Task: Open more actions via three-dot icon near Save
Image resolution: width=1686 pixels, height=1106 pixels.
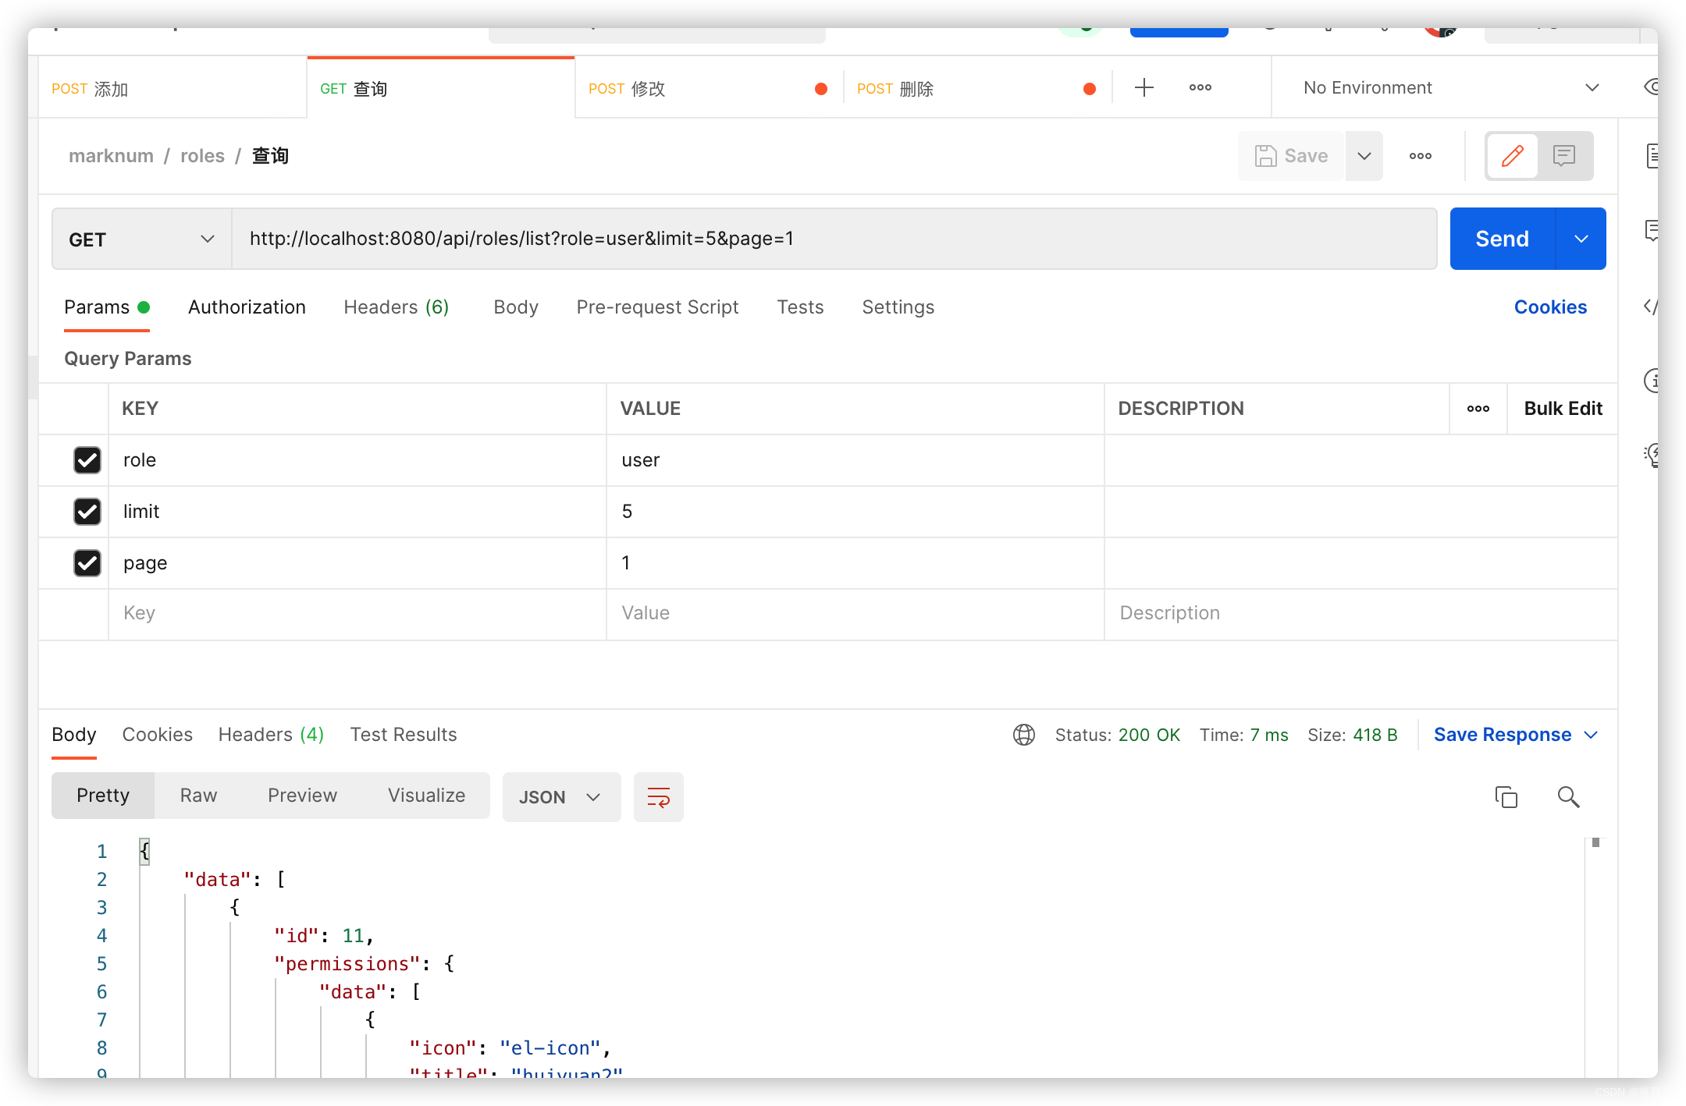Action: tap(1420, 156)
